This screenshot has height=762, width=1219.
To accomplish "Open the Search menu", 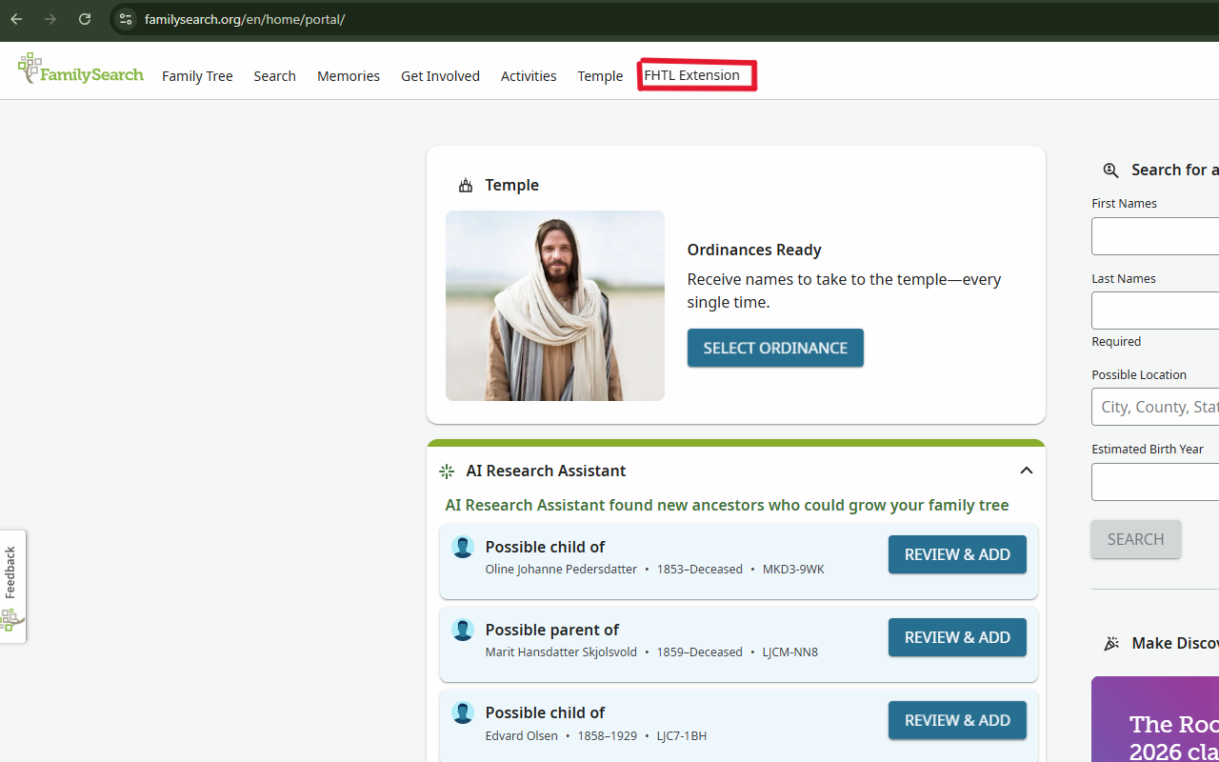I will pyautogui.click(x=274, y=76).
